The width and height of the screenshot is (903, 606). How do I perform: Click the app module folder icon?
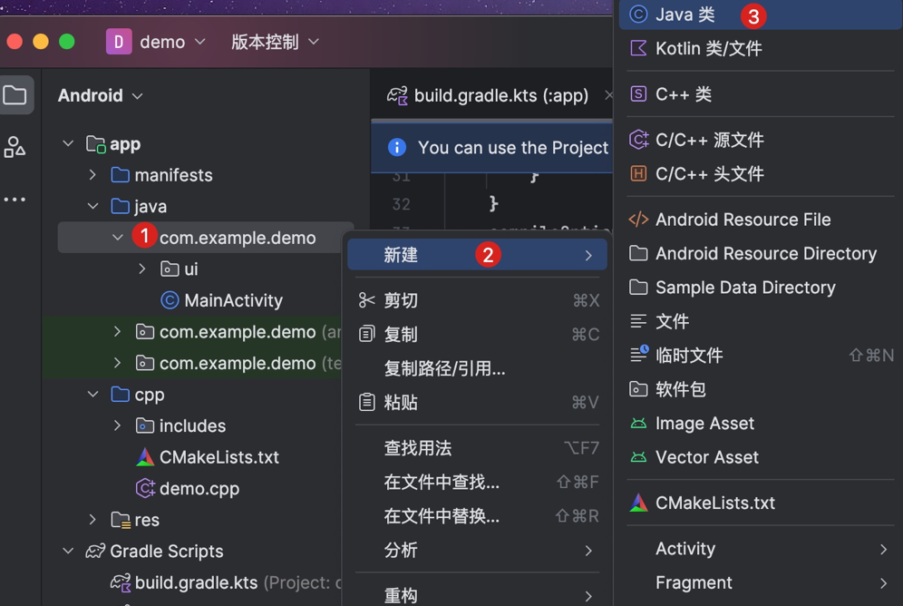point(95,144)
